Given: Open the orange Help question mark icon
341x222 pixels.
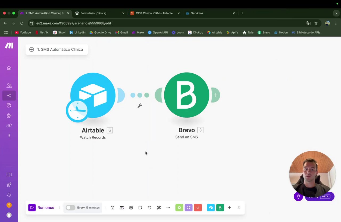Looking at the screenshot, I should [9, 205].
